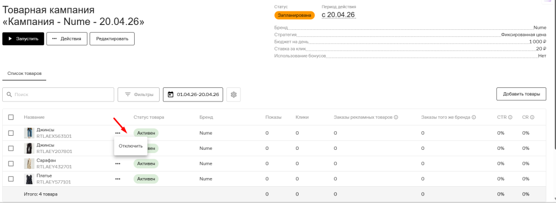
Task: Show info icon next to CR
Action: click(x=532, y=117)
